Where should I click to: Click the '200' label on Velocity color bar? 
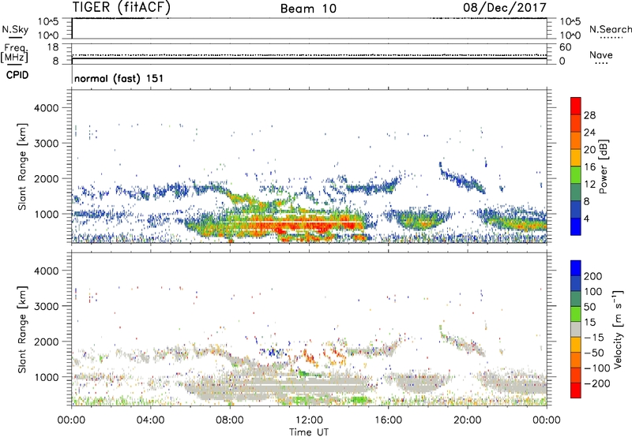tap(593, 276)
